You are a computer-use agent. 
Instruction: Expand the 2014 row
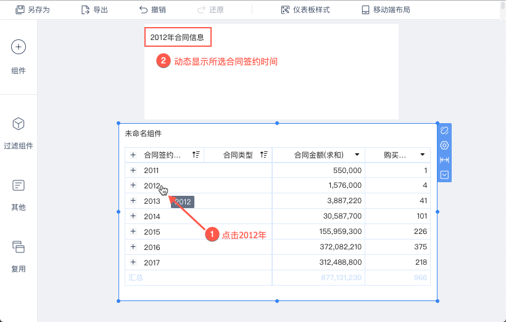[133, 216]
